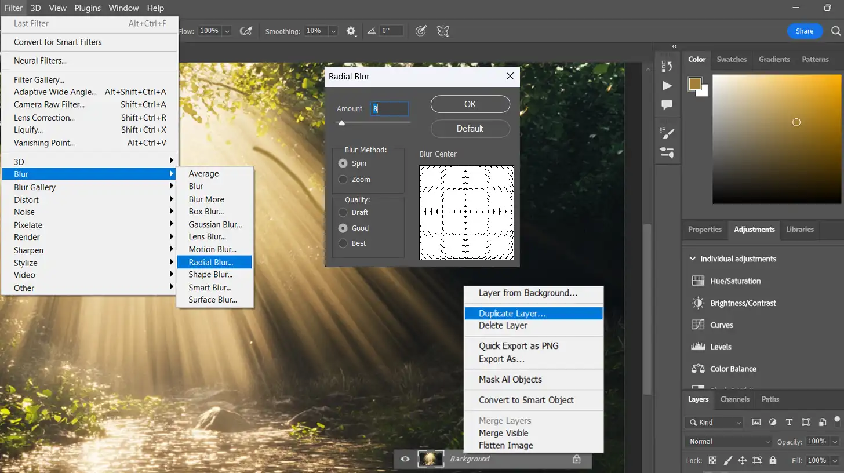Hide the Background layer eye icon
844x473 pixels.
[x=405, y=459]
